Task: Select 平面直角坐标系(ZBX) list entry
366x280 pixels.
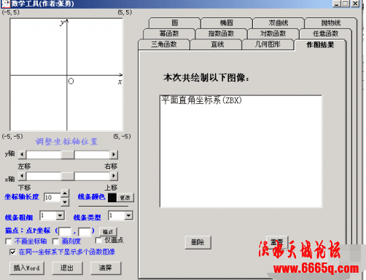Action: [x=201, y=100]
